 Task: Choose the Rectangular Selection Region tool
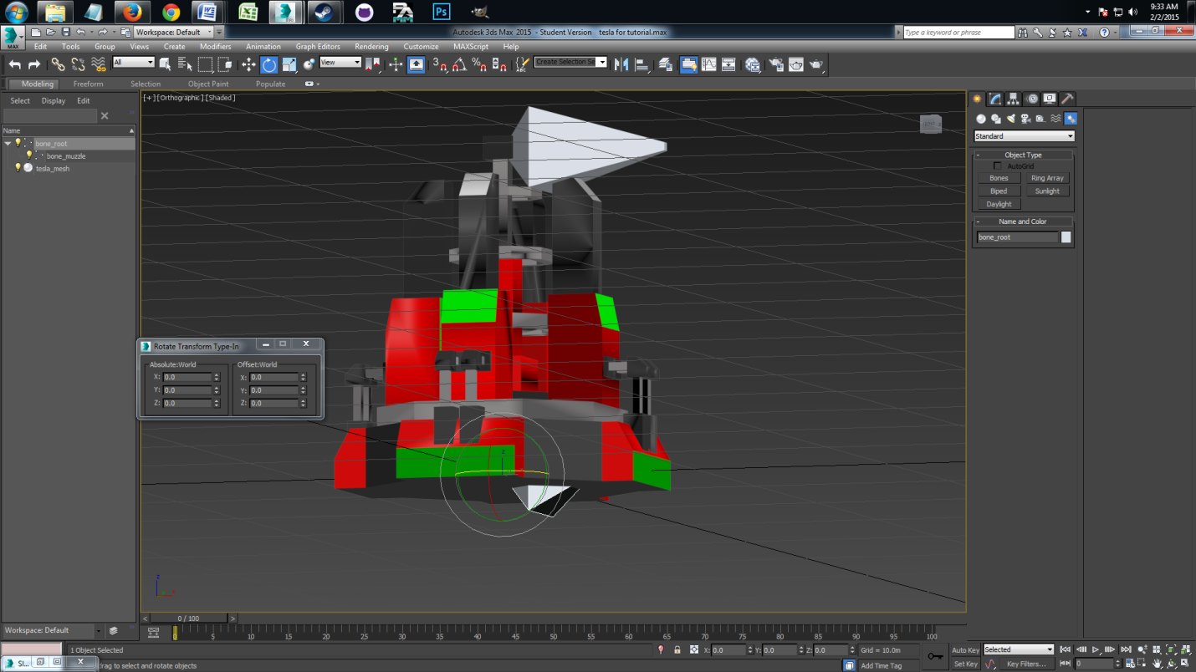(205, 64)
